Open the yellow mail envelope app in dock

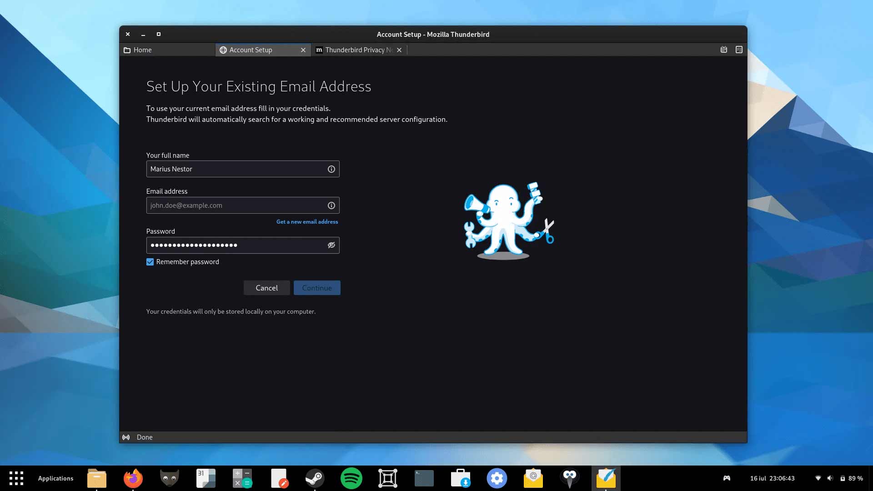[x=533, y=478]
